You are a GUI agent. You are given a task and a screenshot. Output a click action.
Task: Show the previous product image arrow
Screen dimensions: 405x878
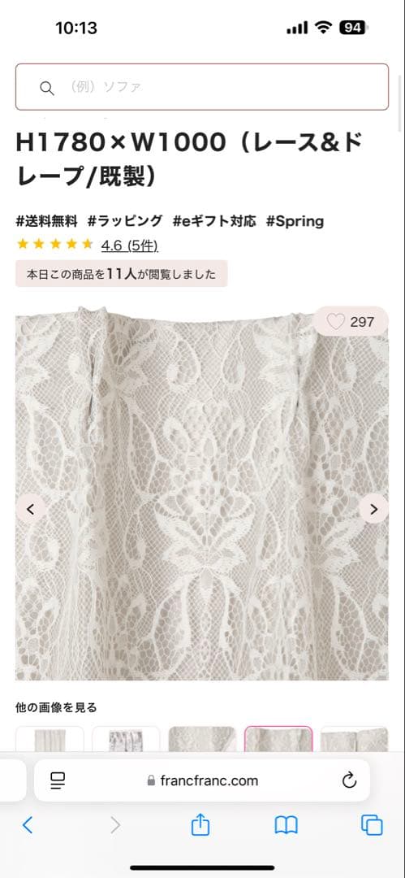pyautogui.click(x=31, y=509)
